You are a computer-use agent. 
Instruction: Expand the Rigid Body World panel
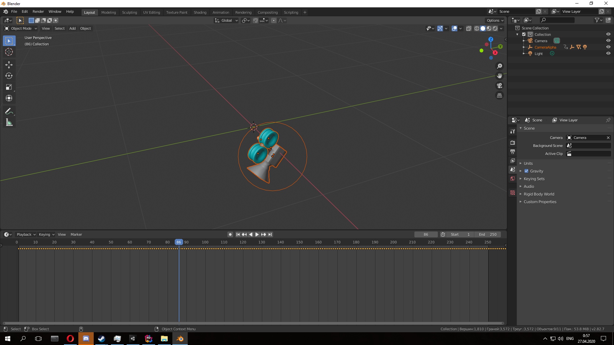pos(539,194)
